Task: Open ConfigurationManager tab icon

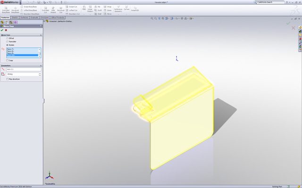Action: (x=11, y=22)
